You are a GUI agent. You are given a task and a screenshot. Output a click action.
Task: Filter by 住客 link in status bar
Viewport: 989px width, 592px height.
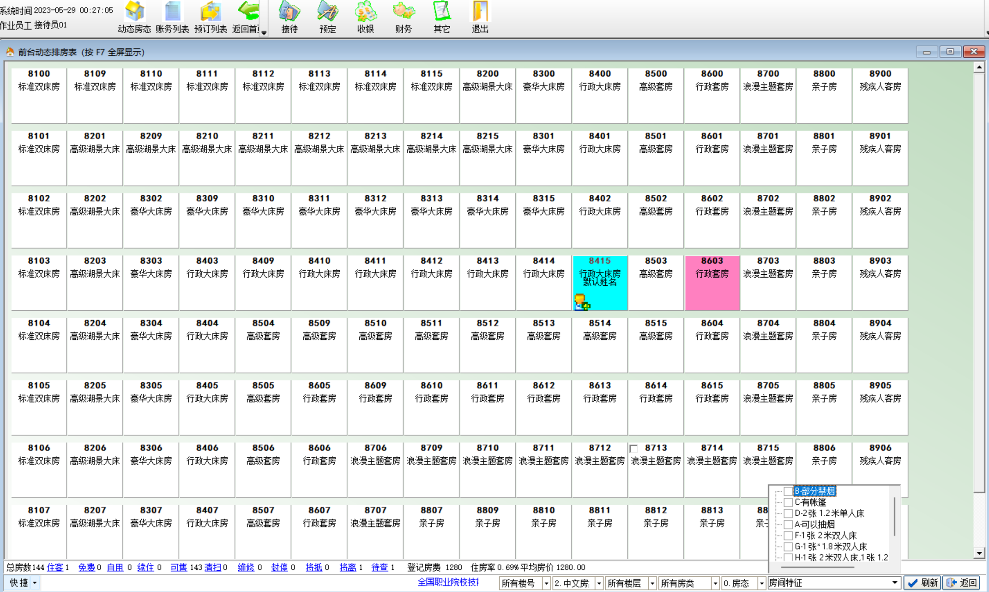[x=55, y=568]
